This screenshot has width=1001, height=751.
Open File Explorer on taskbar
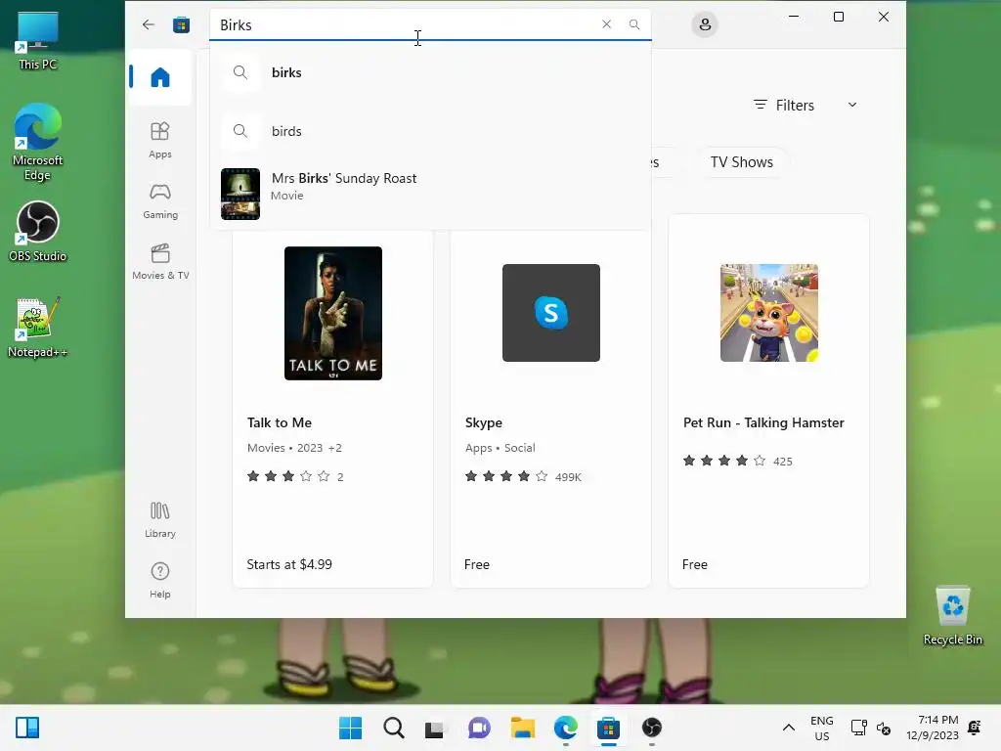pyautogui.click(x=522, y=728)
